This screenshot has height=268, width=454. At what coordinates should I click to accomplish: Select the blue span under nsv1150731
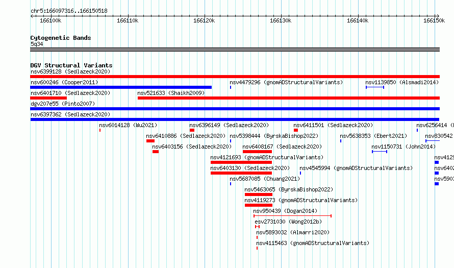click(380, 152)
